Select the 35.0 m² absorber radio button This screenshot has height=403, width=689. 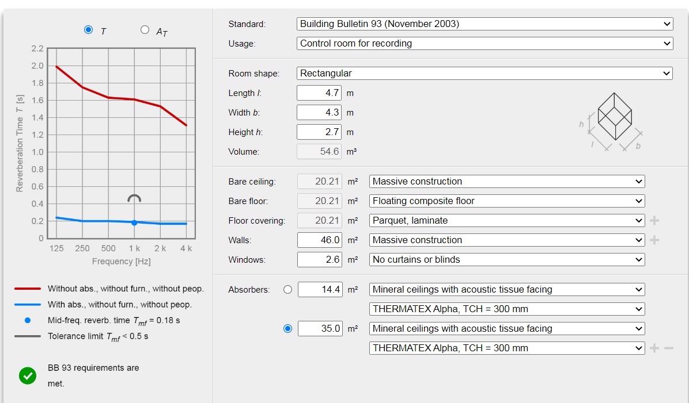tap(287, 329)
